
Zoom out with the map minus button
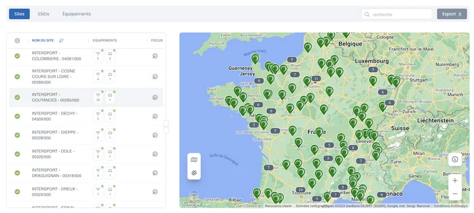[455, 193]
